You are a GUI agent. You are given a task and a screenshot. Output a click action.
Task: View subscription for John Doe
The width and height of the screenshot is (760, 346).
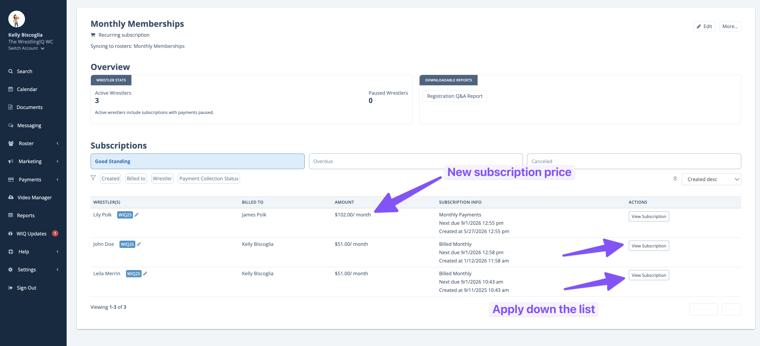click(649, 246)
